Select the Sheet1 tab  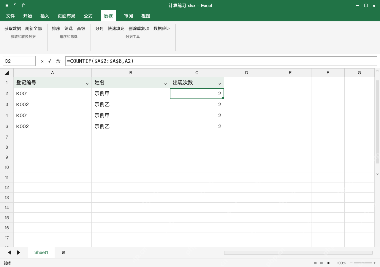coord(41,252)
